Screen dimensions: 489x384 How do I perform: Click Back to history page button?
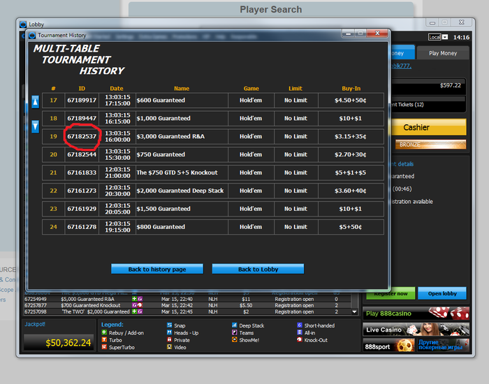157,269
